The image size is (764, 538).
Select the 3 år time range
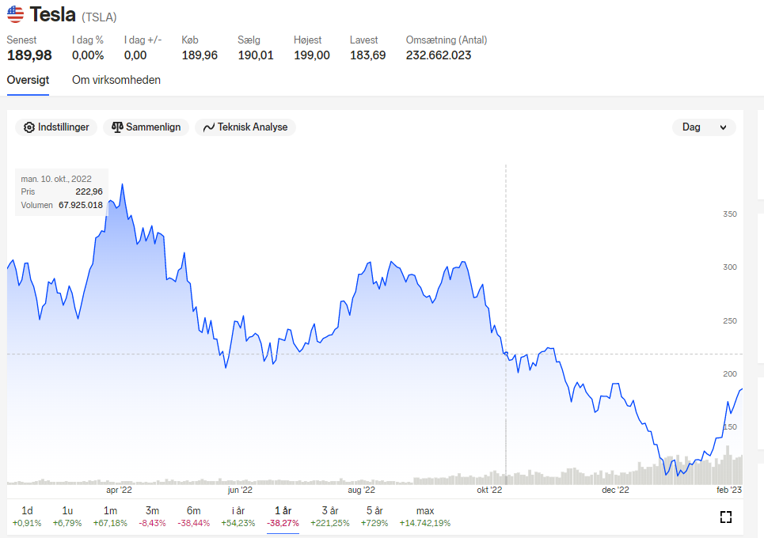coord(330,517)
